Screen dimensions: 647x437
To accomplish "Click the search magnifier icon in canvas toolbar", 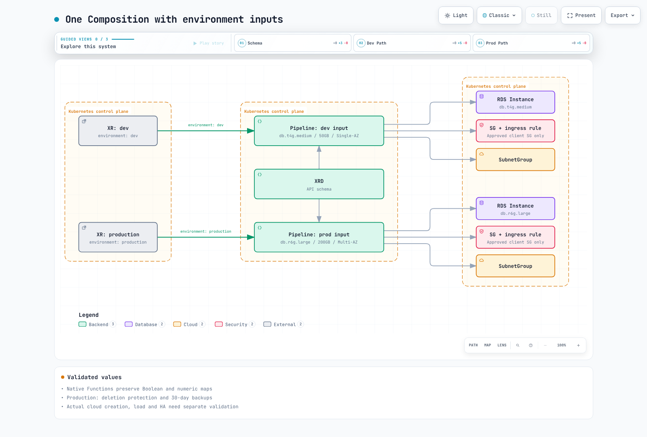I will (x=518, y=345).
